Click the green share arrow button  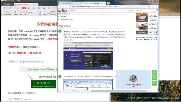pyautogui.click(x=154, y=73)
